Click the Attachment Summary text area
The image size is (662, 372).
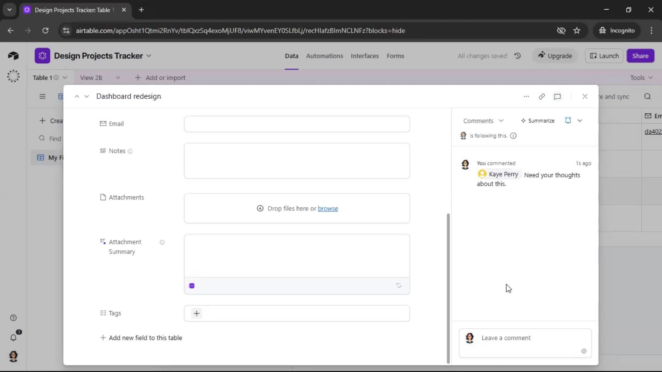[x=297, y=256]
